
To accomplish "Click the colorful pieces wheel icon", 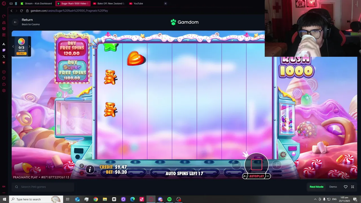I will (x=21, y=42).
